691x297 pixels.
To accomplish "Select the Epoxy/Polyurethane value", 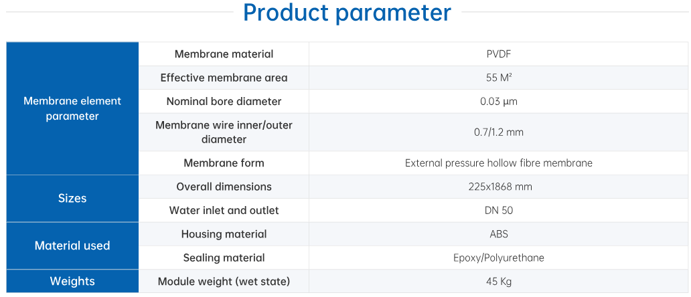I will coord(499,258).
